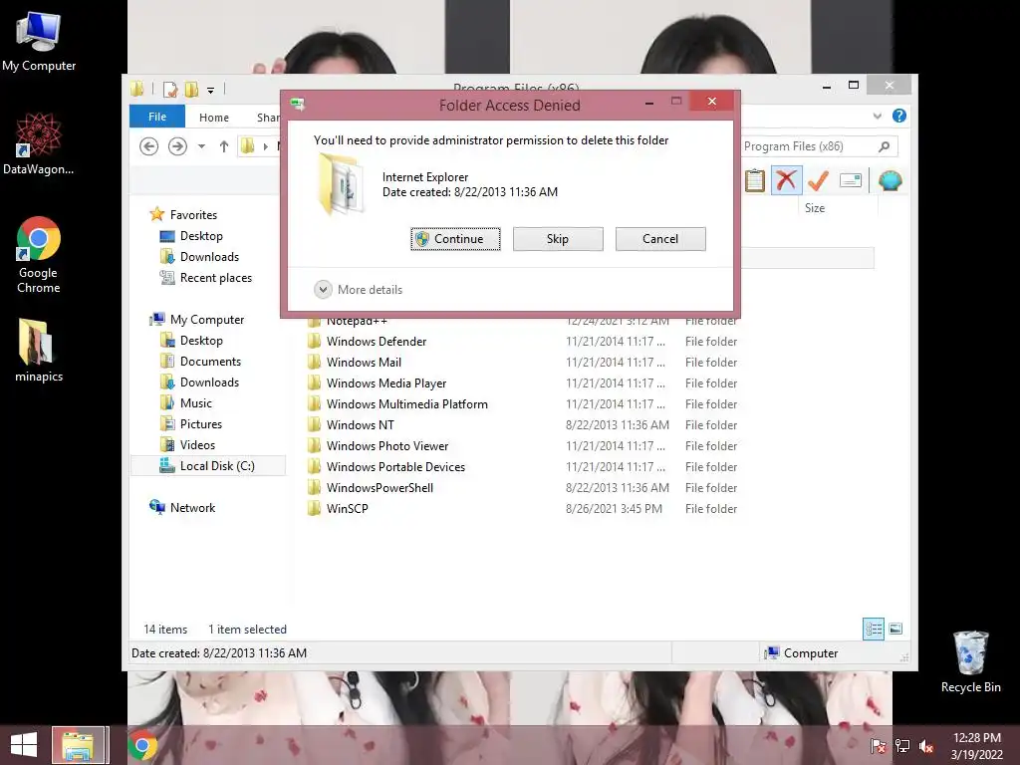Click the Skip button
The height and width of the screenshot is (765, 1020).
click(558, 239)
